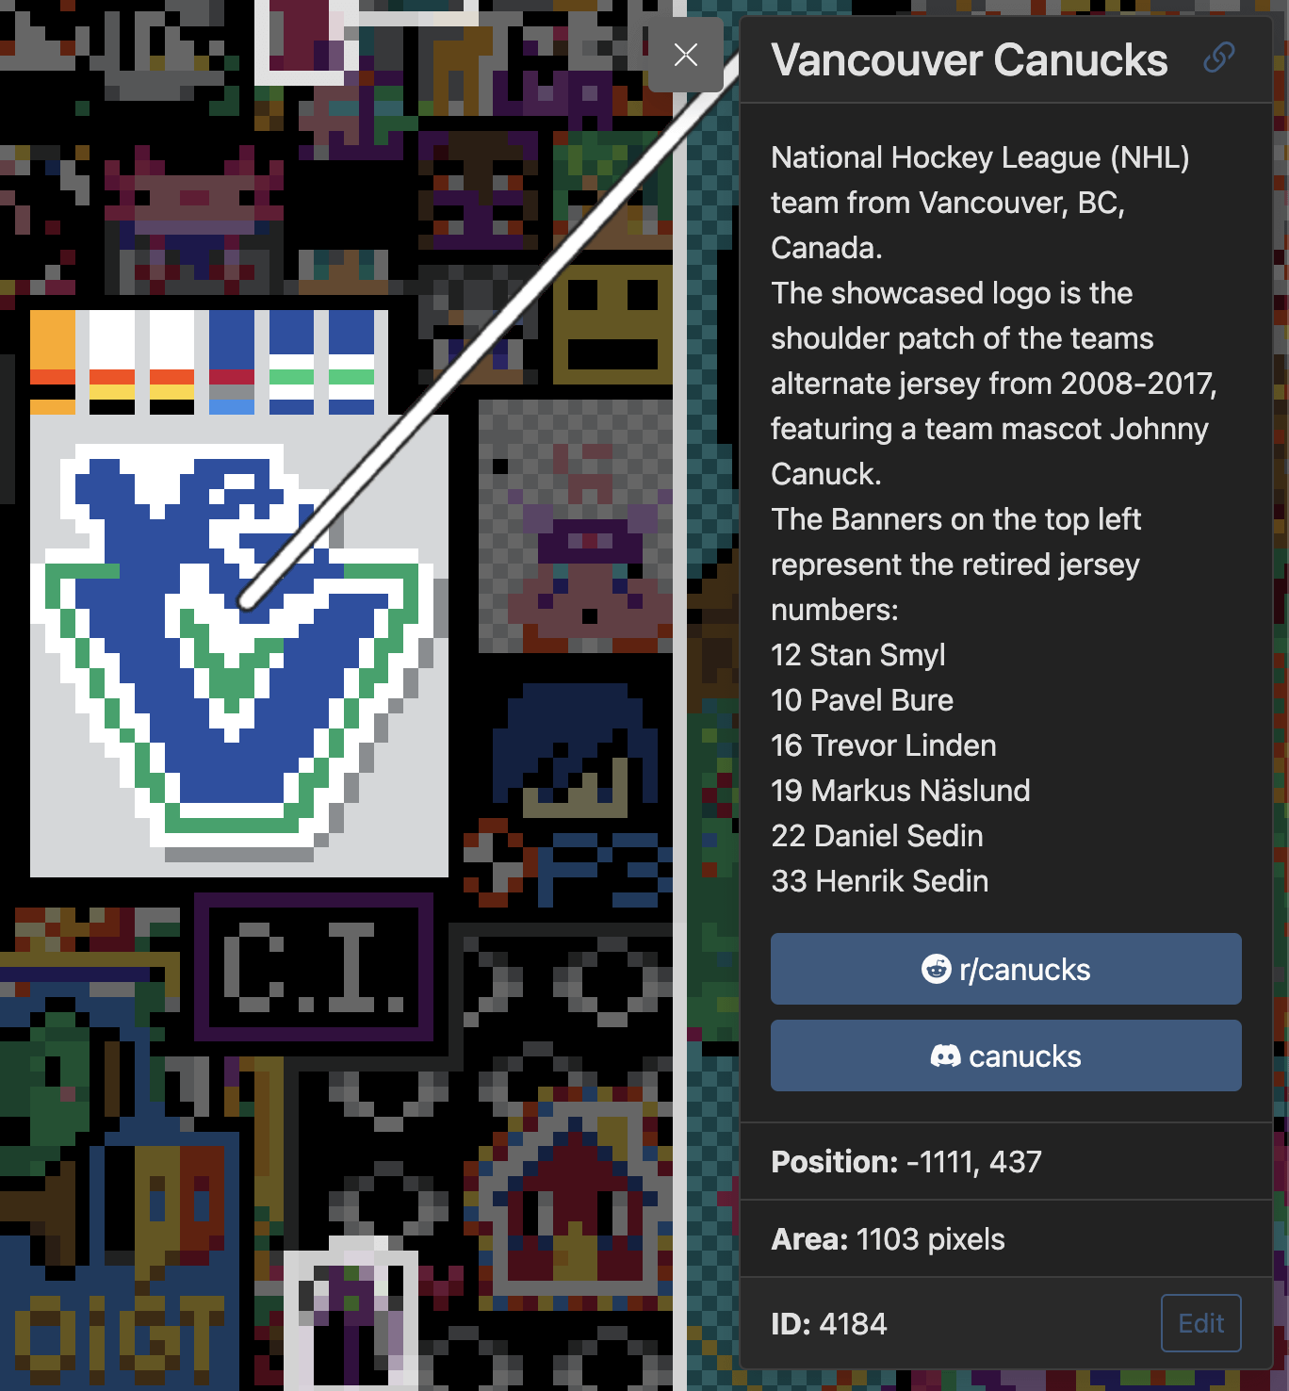
Task: Open the r/canucks subreddit link
Action: 1005,969
